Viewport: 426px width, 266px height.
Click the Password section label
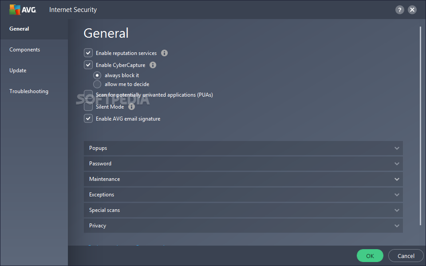pyautogui.click(x=100, y=164)
